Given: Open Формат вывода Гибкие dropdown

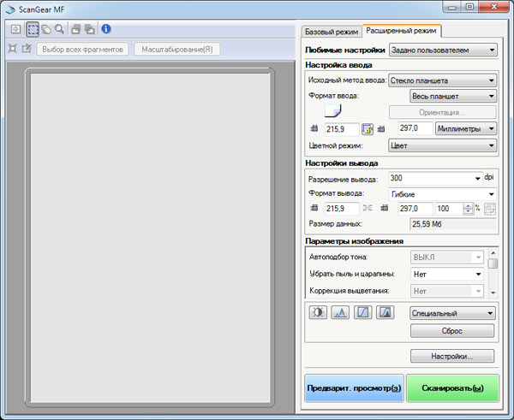Looking at the screenshot, I should point(442,194).
